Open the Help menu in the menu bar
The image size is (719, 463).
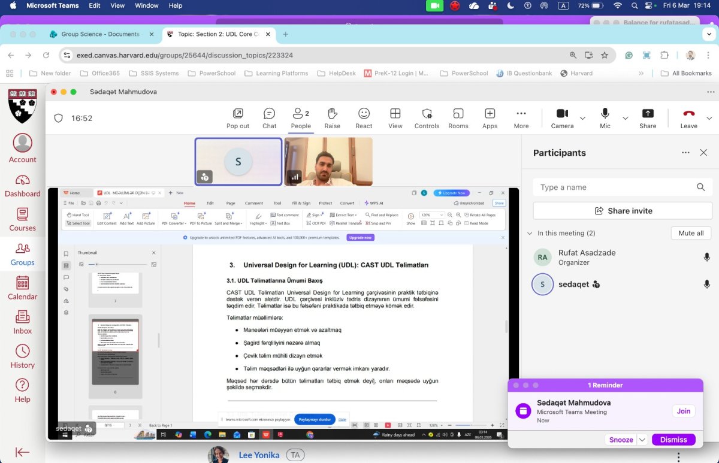coord(176,5)
